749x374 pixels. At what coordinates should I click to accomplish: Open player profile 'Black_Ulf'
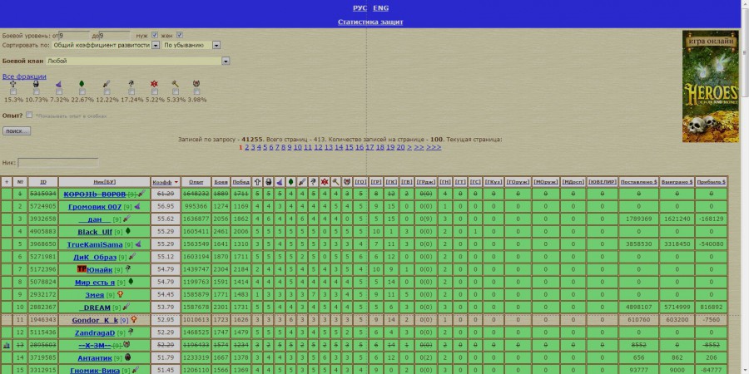click(94, 232)
